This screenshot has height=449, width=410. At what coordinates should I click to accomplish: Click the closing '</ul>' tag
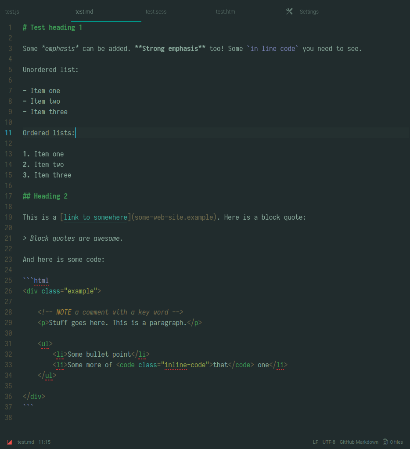pyautogui.click(x=47, y=375)
